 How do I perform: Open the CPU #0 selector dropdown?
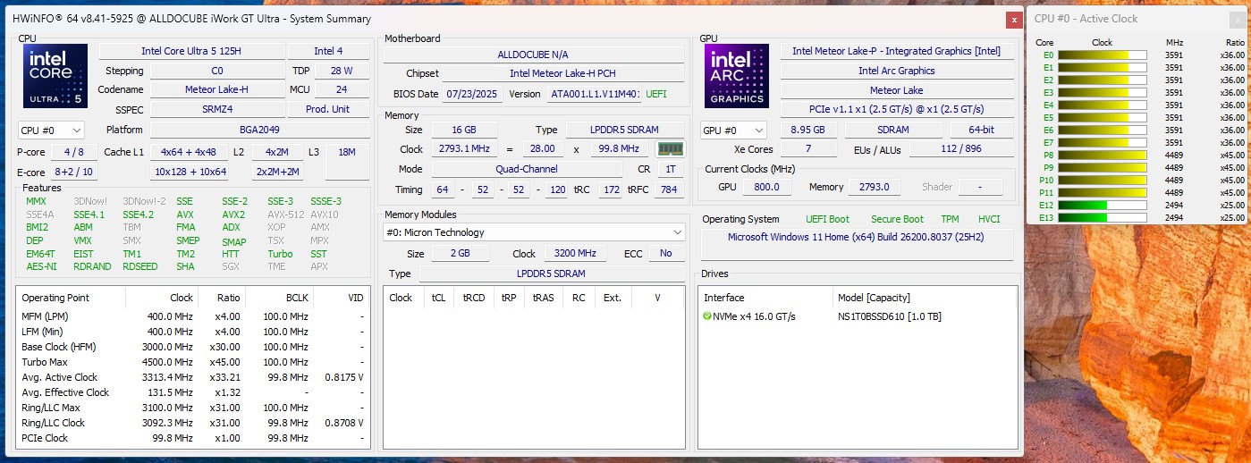coord(52,130)
